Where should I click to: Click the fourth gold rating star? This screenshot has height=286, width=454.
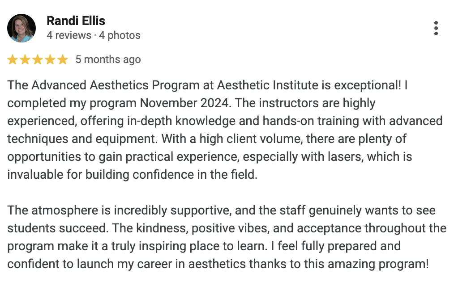pos(50,60)
